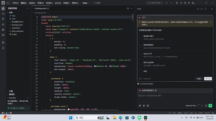This screenshot has height=121, width=216.
Task: Open Cue-Pro section more actions ellipsis
Action: [28, 98]
